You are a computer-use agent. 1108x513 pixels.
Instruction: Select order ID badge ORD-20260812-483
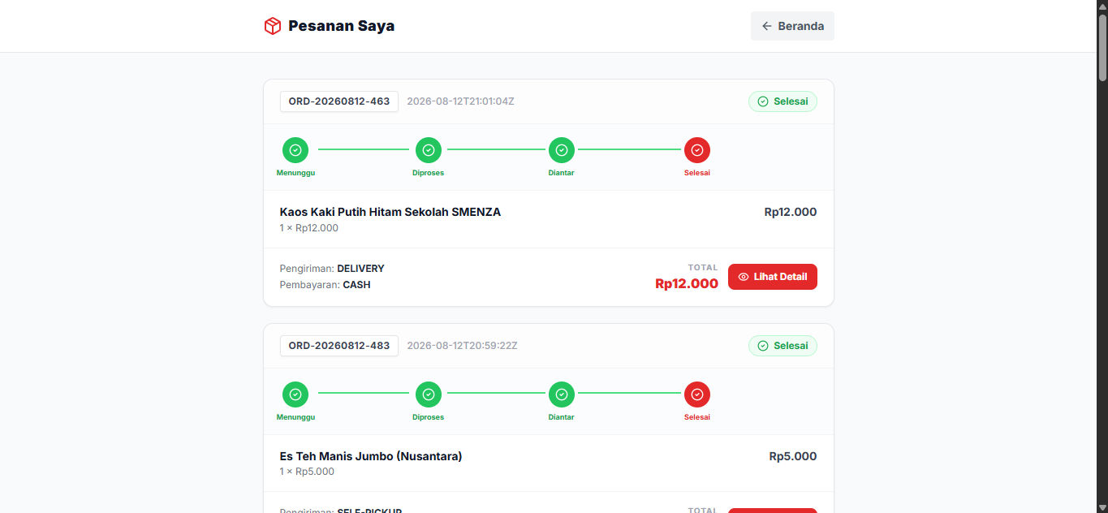click(339, 346)
